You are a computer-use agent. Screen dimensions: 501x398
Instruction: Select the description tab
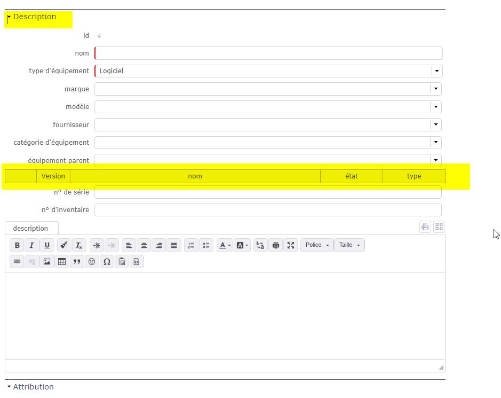(31, 228)
